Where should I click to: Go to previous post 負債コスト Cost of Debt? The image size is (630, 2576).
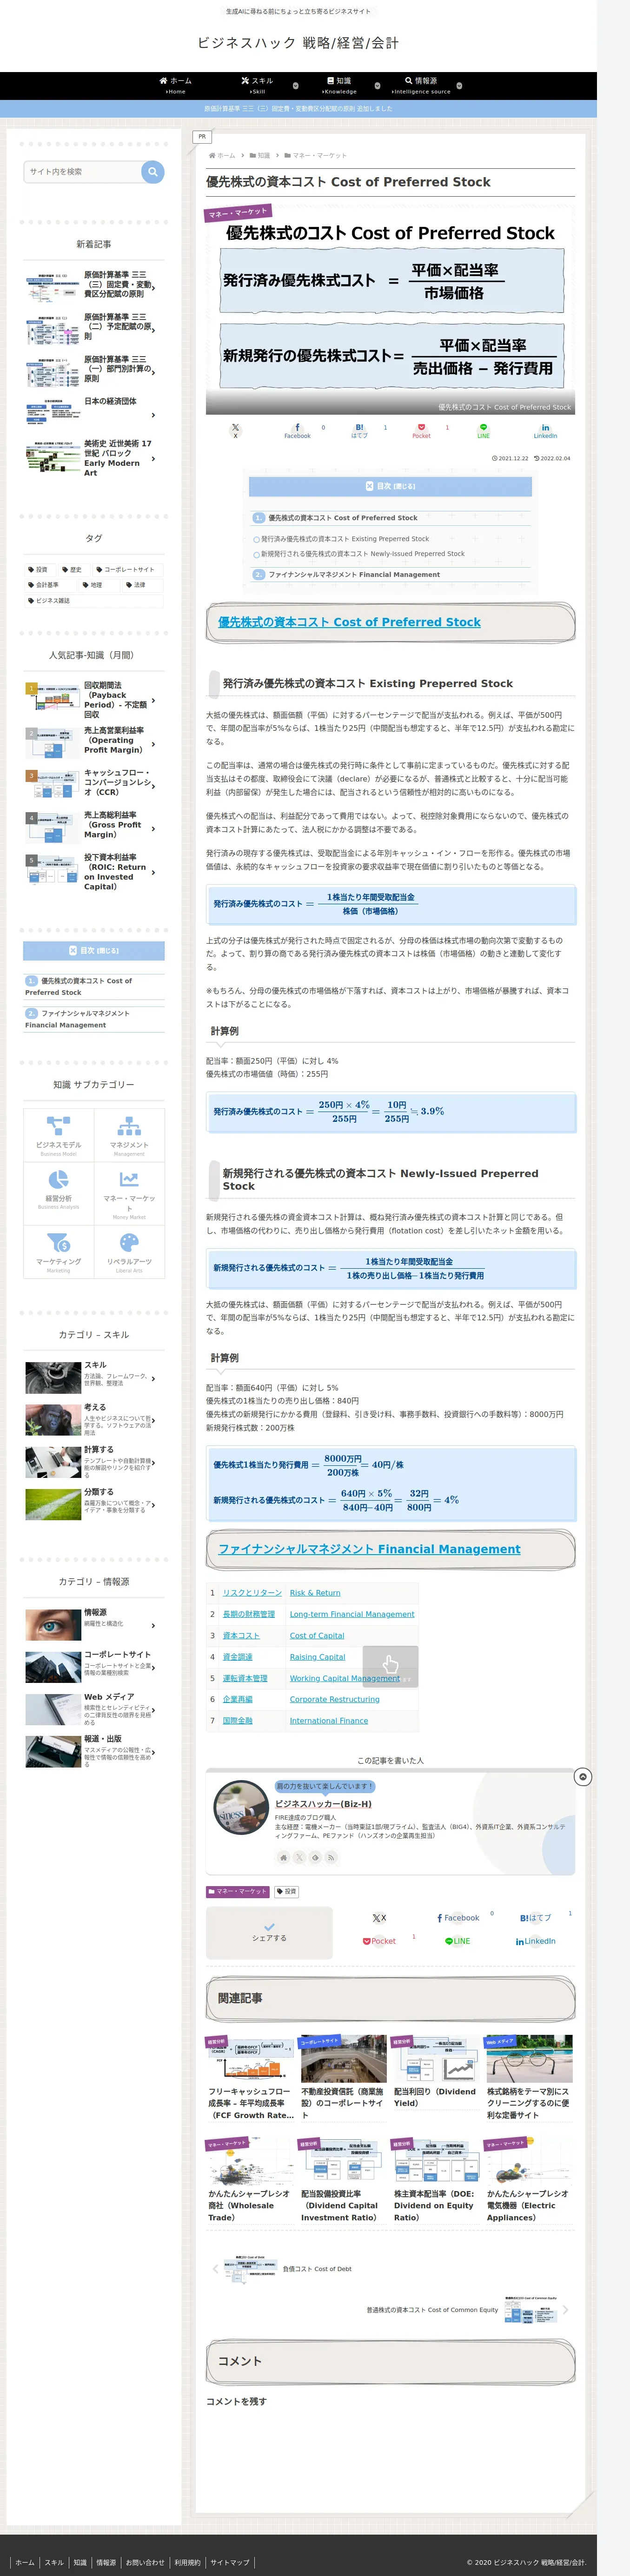click(283, 2270)
